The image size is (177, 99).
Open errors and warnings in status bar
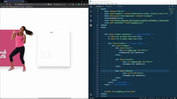92,98
